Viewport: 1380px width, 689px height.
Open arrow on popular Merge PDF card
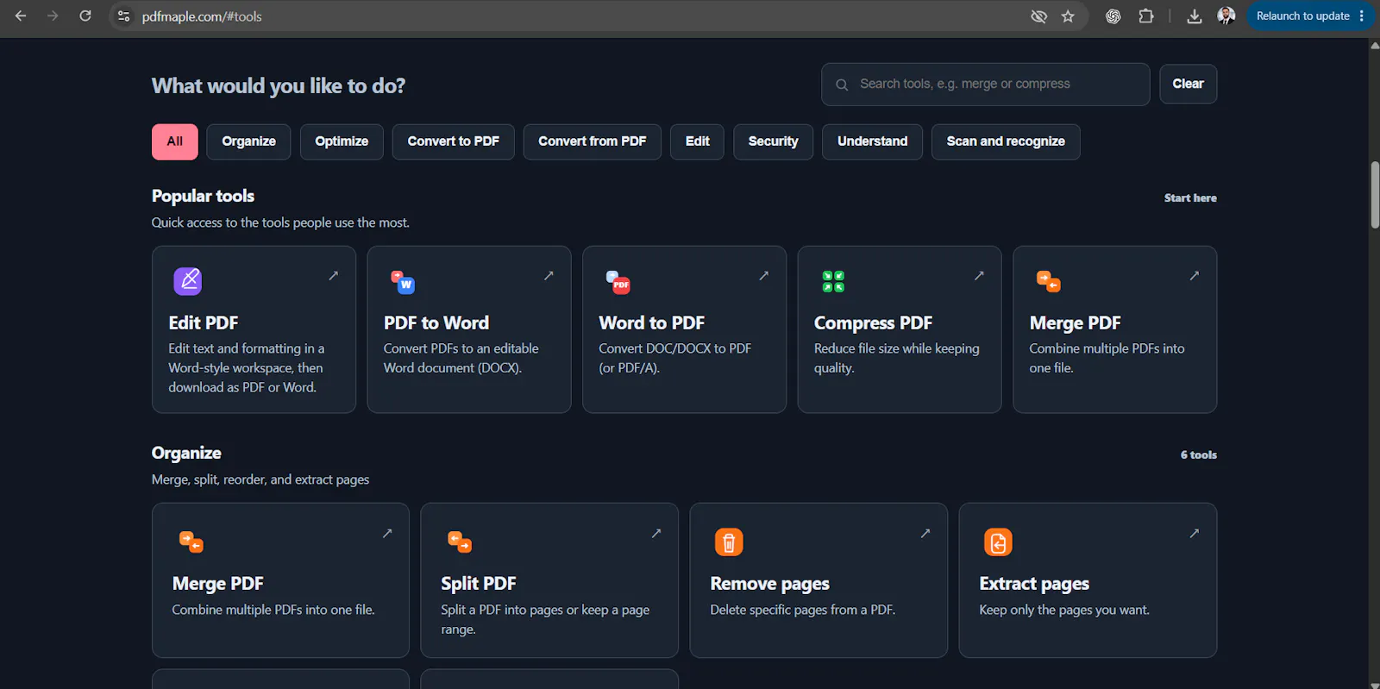coord(1194,276)
